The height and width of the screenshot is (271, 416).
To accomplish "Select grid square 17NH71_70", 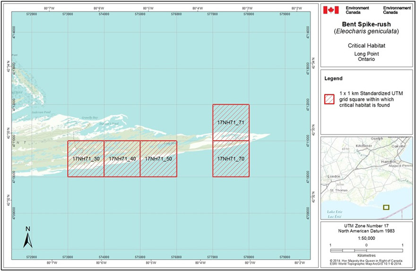I will (x=231, y=159).
